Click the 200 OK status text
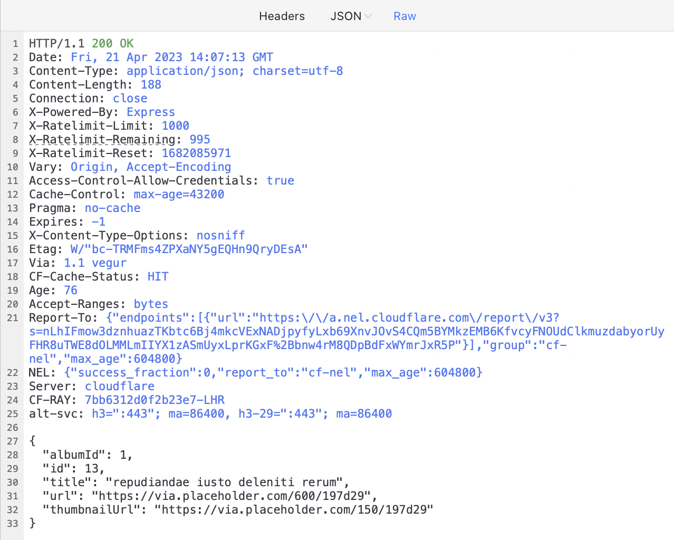The width and height of the screenshot is (674, 540). 113,43
